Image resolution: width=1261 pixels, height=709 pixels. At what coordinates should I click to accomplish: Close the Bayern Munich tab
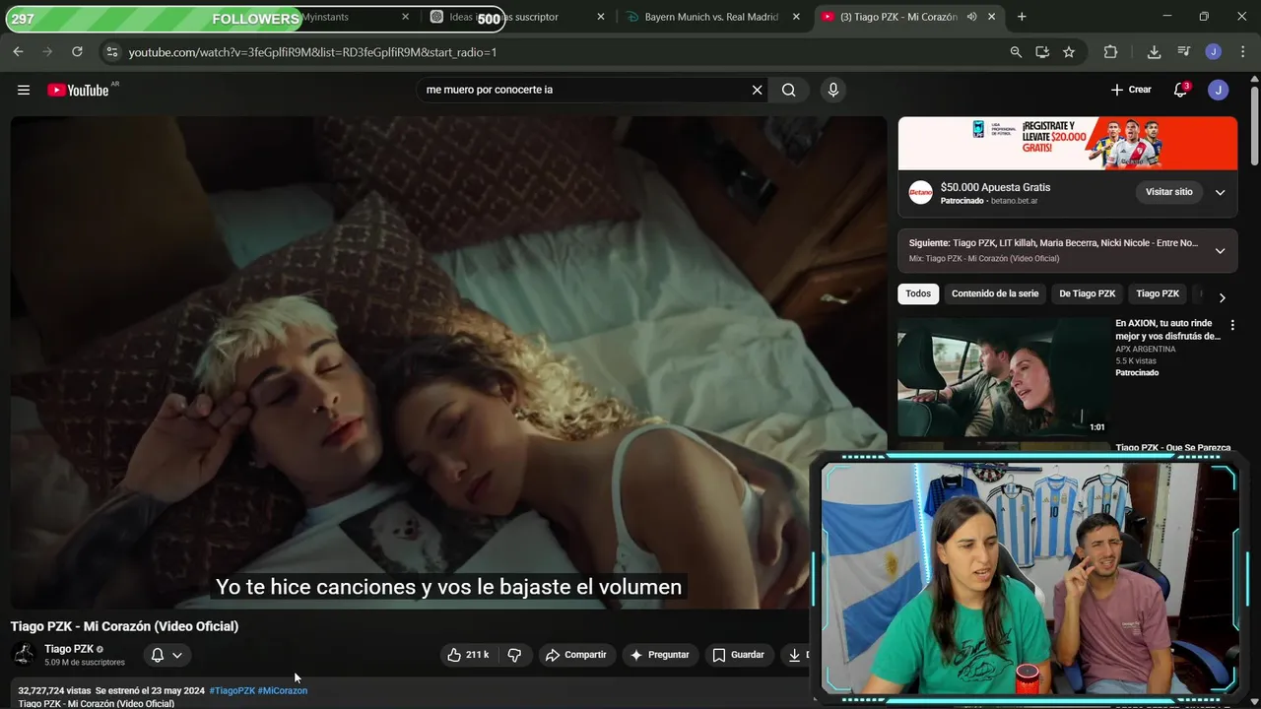point(796,17)
